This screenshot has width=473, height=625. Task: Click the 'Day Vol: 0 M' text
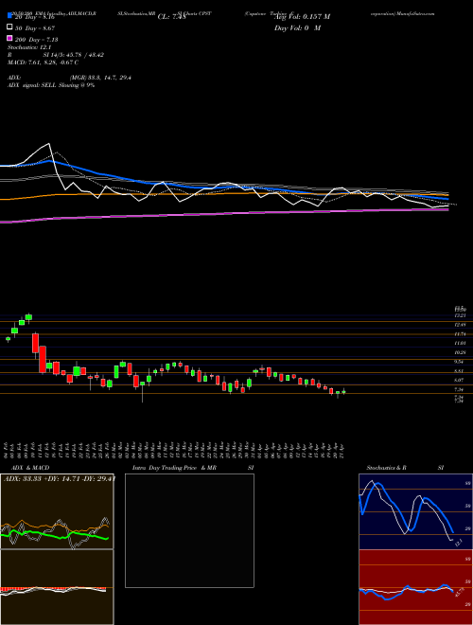point(297,27)
